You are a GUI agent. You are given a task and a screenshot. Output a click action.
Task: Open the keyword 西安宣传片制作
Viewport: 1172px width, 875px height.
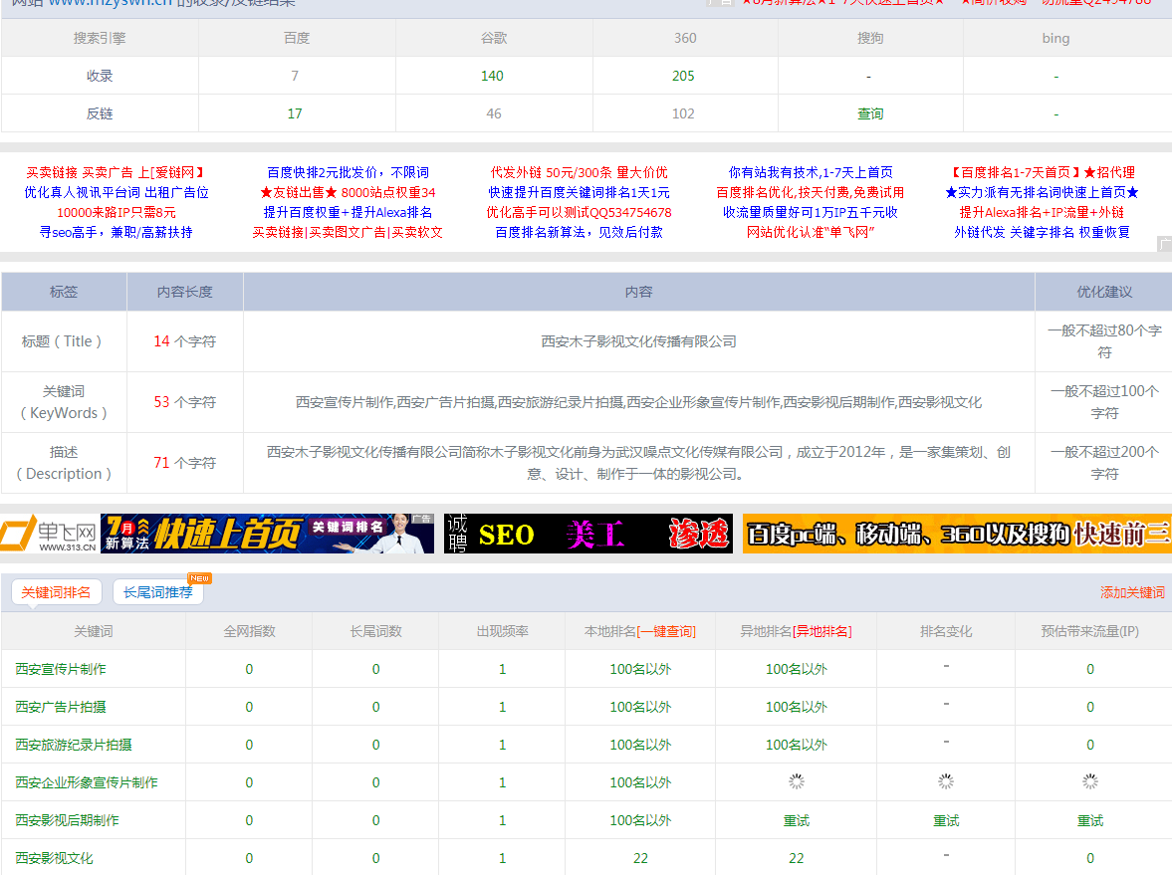61,669
